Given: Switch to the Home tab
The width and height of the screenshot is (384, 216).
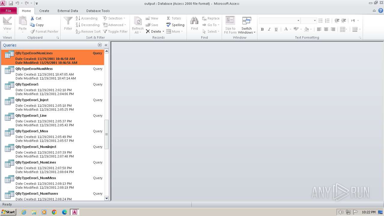Looking at the screenshot, I should click(x=26, y=11).
